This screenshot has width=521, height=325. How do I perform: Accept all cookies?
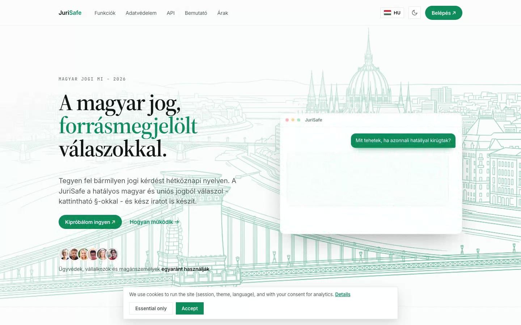click(x=190, y=308)
